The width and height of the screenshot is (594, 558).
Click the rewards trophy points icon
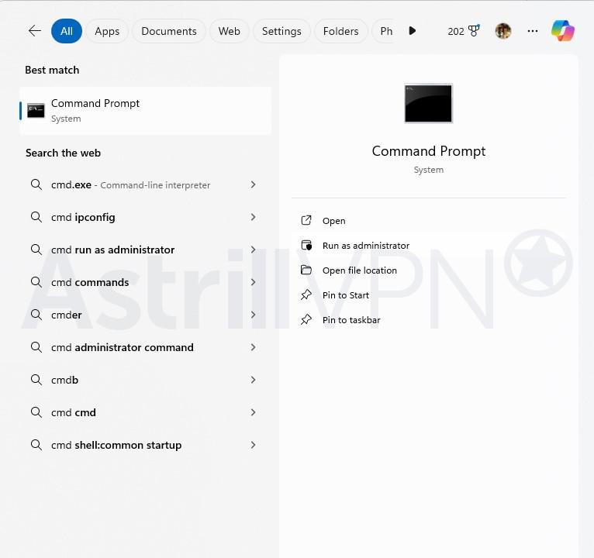[474, 31]
